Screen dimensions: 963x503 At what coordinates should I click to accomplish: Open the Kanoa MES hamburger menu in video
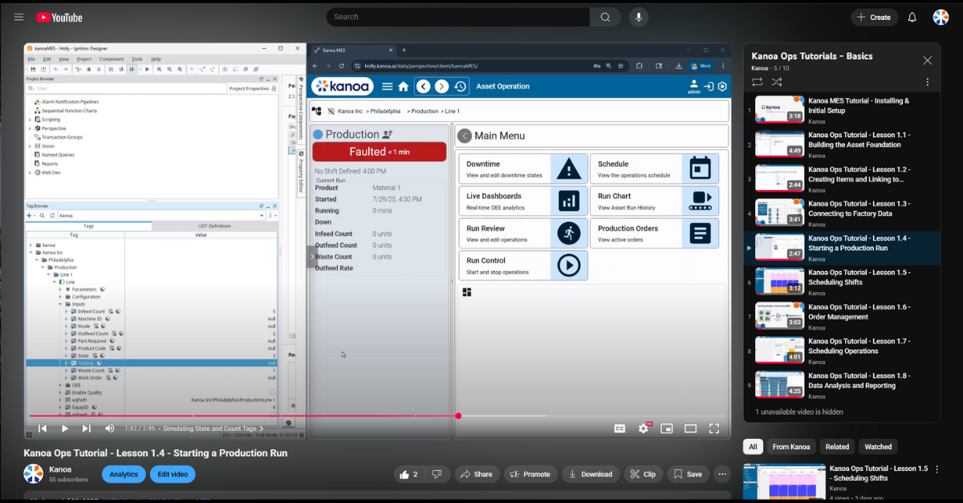[388, 87]
